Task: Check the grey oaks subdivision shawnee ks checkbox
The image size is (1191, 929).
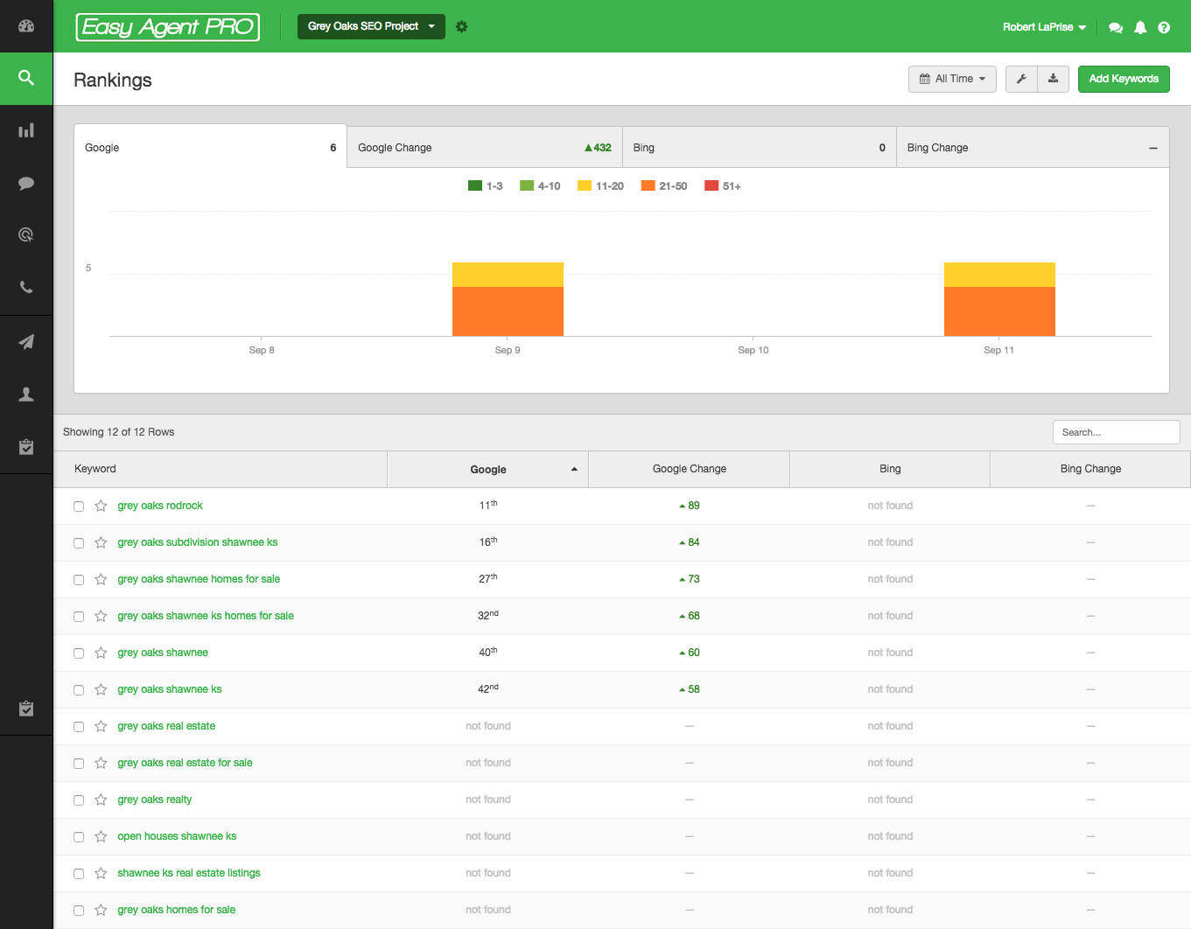Action: click(x=79, y=543)
